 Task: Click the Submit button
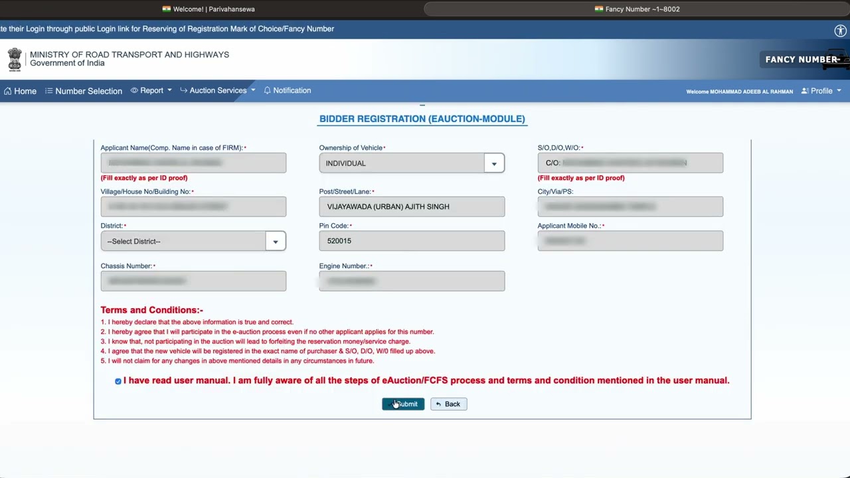pos(403,404)
